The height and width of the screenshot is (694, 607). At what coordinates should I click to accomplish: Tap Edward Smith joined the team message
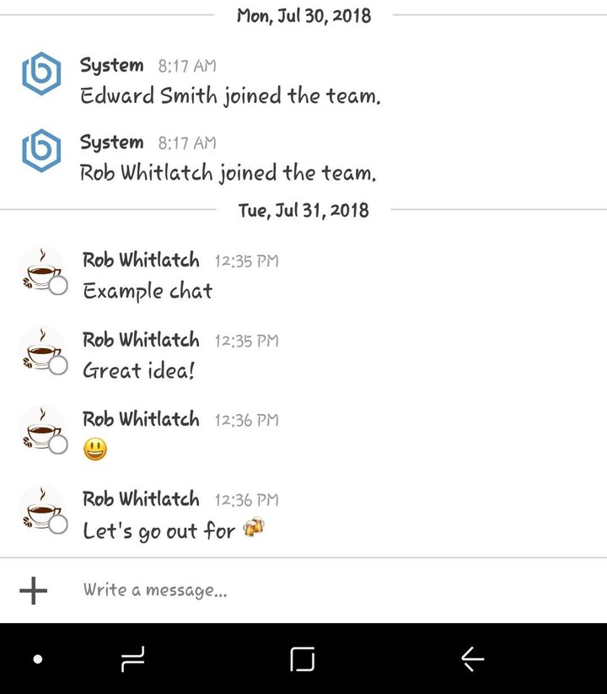230,96
